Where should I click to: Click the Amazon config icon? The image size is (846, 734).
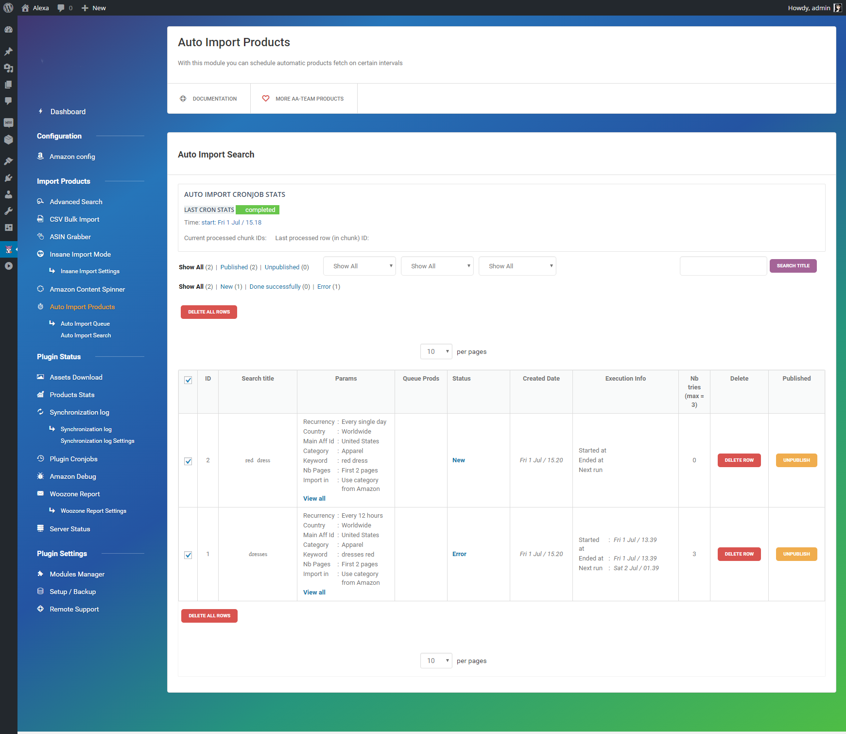pyautogui.click(x=41, y=156)
